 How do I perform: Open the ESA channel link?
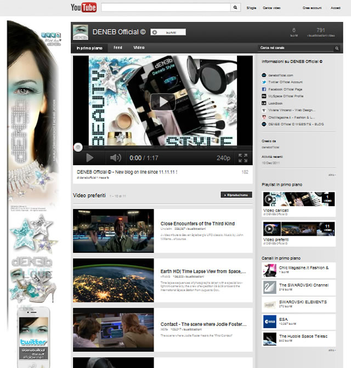tap(284, 319)
